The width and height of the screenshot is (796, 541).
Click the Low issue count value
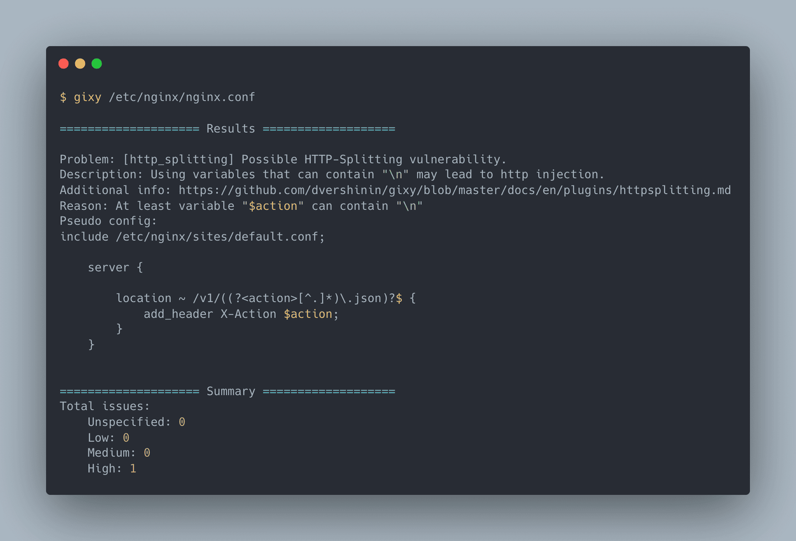tap(126, 438)
